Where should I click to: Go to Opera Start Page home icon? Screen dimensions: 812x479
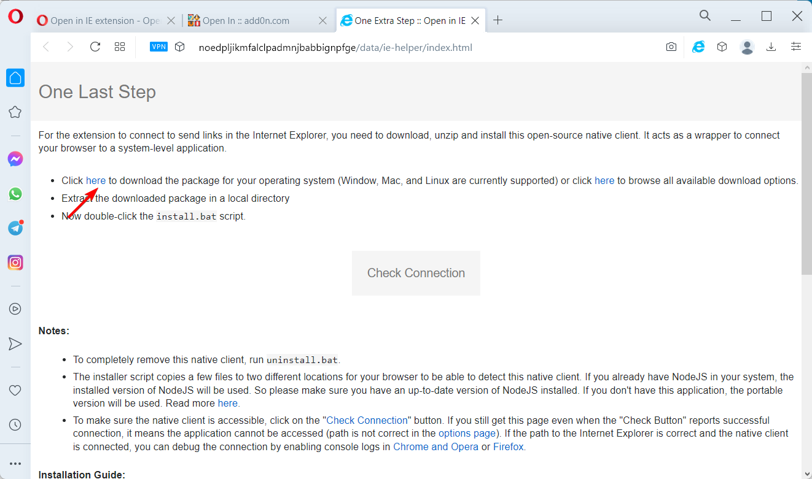pyautogui.click(x=15, y=78)
